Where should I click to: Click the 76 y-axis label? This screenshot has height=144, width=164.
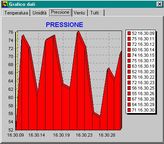click(x=11, y=32)
